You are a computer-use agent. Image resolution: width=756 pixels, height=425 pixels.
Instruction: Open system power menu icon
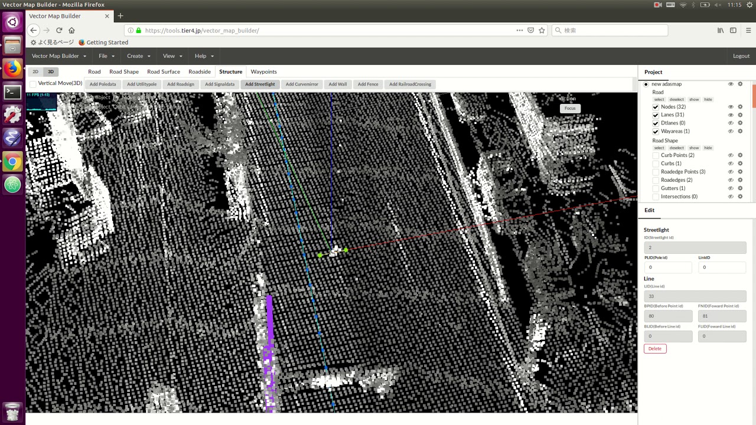(x=749, y=5)
